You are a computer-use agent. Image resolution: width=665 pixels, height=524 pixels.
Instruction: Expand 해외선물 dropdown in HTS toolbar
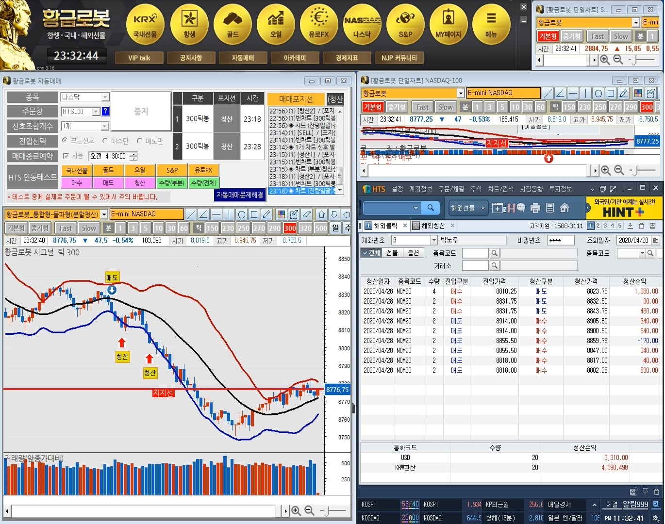(468, 208)
